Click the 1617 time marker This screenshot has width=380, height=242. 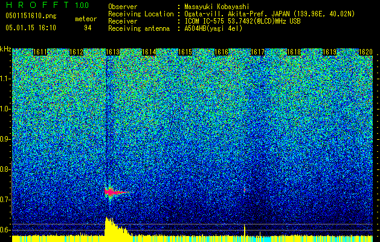[257, 52]
